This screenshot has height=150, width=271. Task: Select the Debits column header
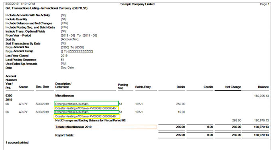[x=181, y=87]
